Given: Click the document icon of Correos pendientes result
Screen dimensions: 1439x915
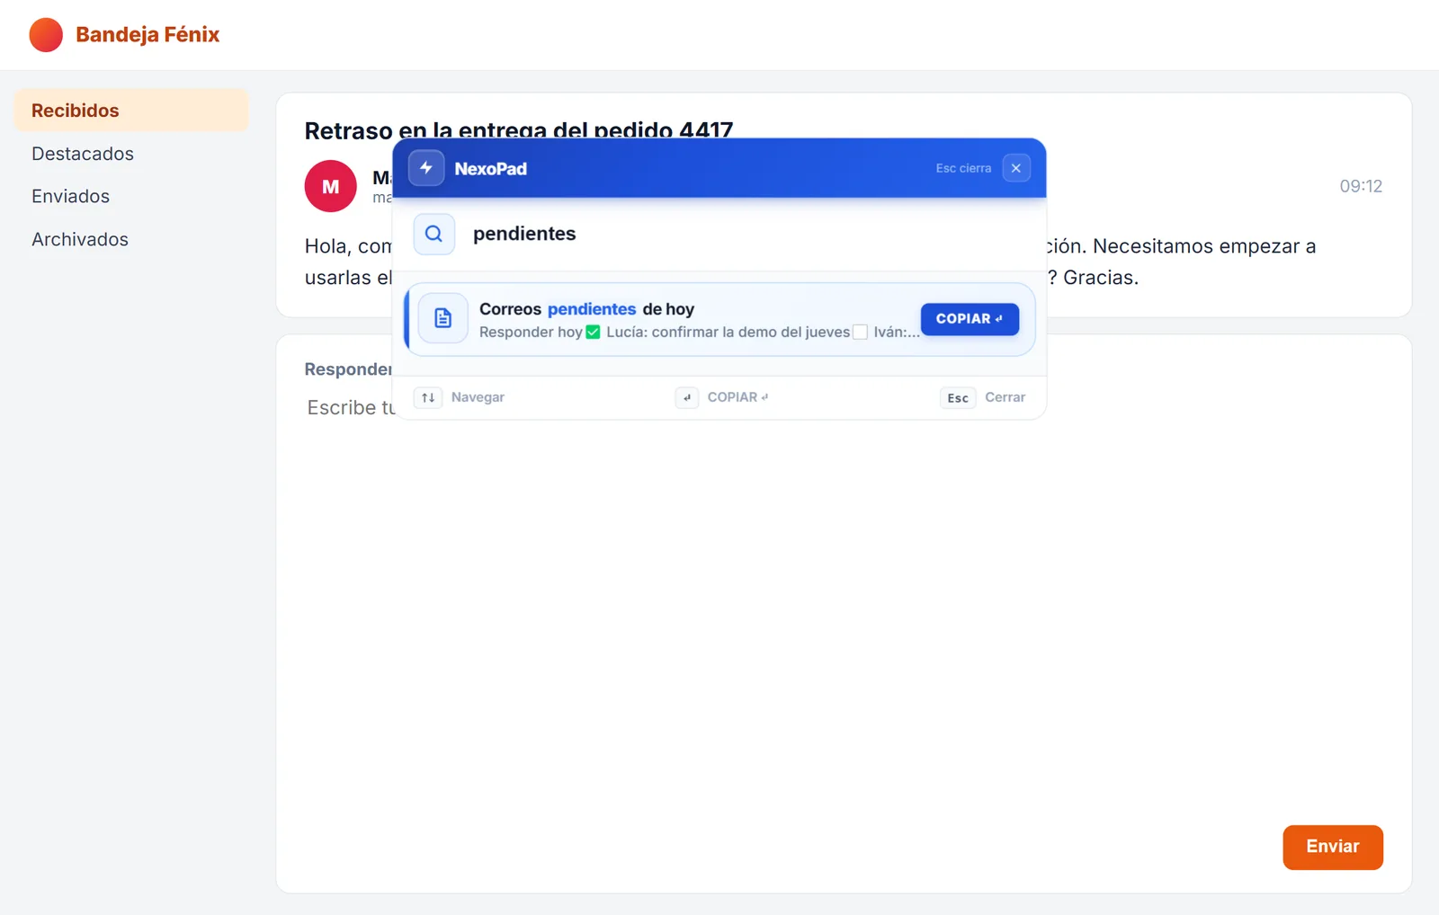Looking at the screenshot, I should [x=443, y=318].
